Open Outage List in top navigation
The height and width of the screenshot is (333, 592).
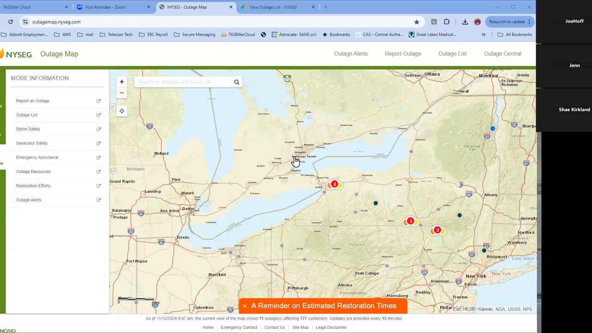[452, 54]
